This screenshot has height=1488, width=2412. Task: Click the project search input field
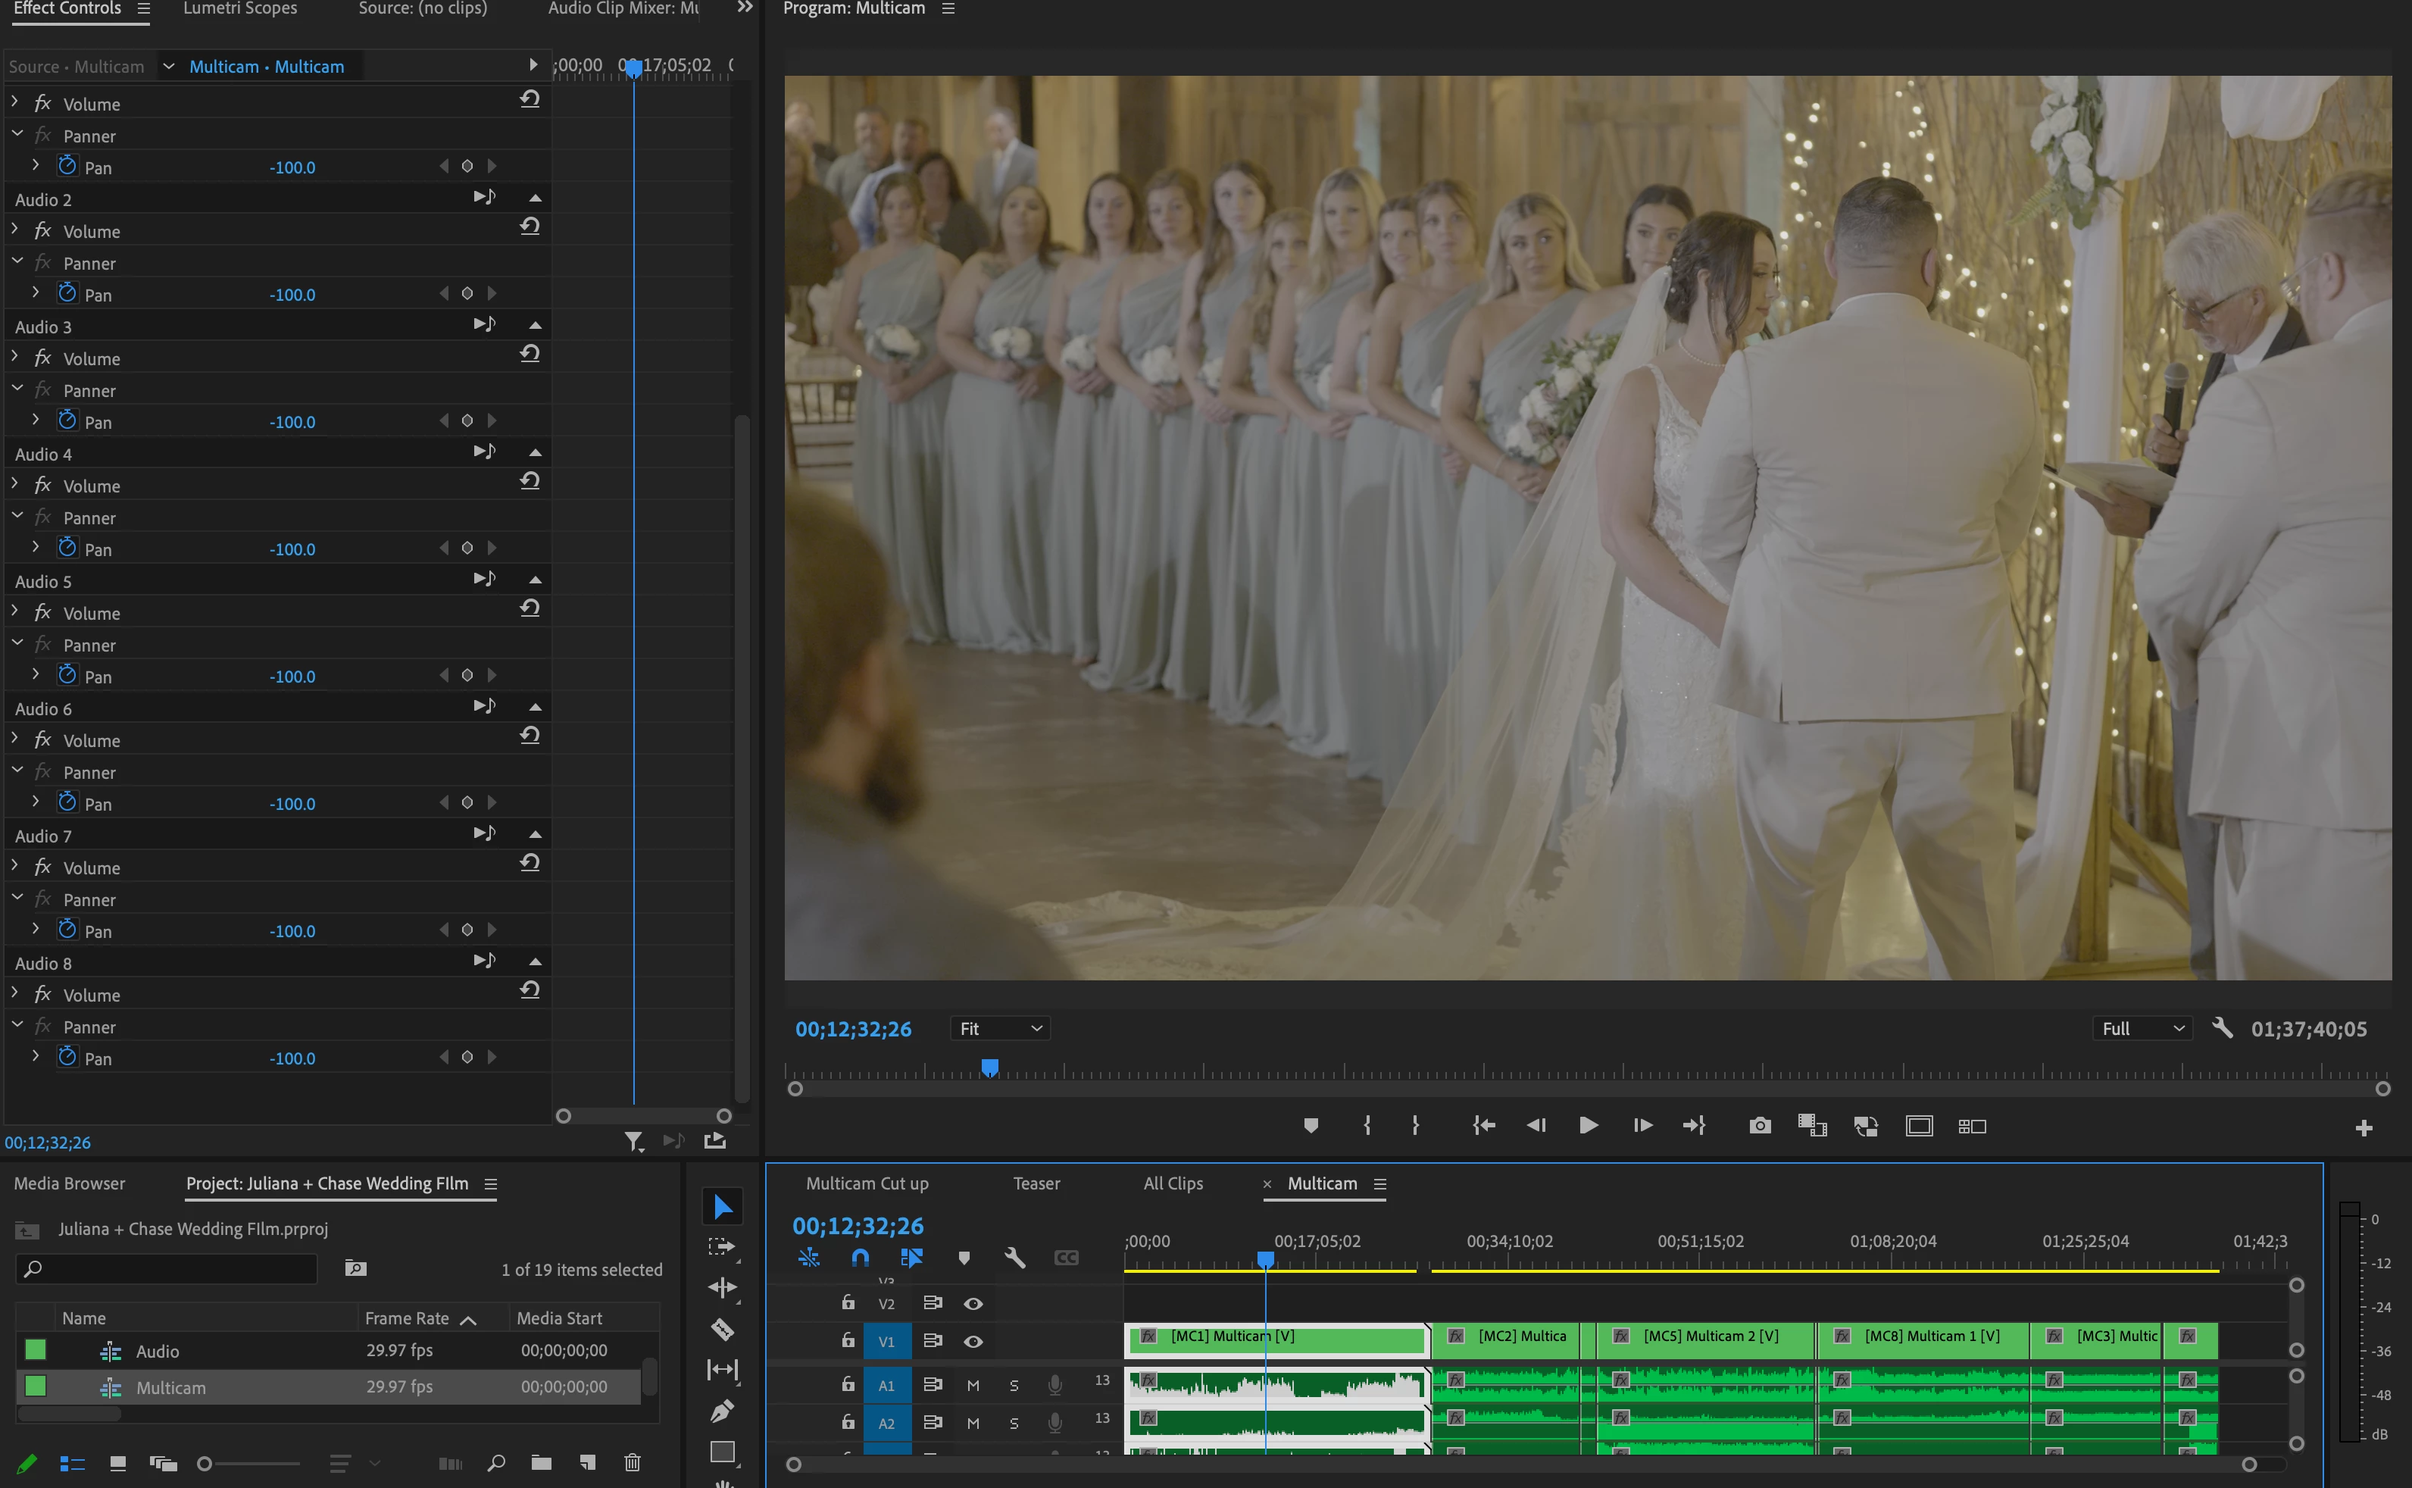pos(167,1268)
